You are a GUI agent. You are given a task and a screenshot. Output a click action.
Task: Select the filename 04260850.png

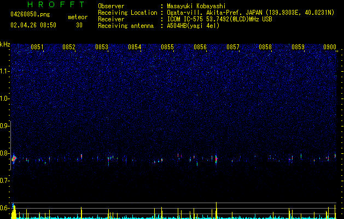pos(30,14)
